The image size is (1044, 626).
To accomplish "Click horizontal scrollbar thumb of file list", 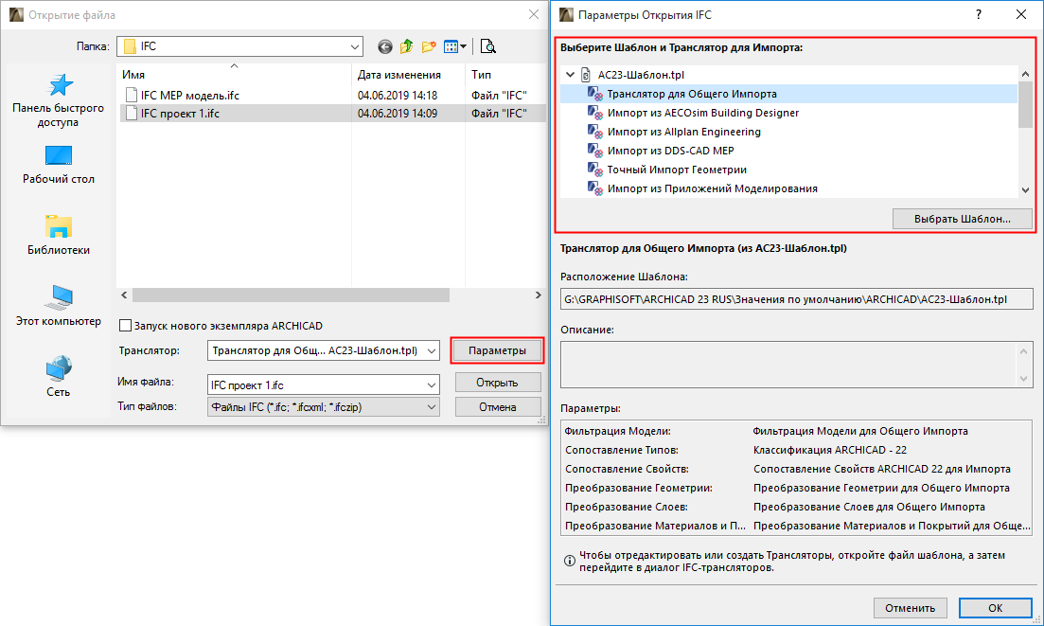I will click(x=291, y=295).
